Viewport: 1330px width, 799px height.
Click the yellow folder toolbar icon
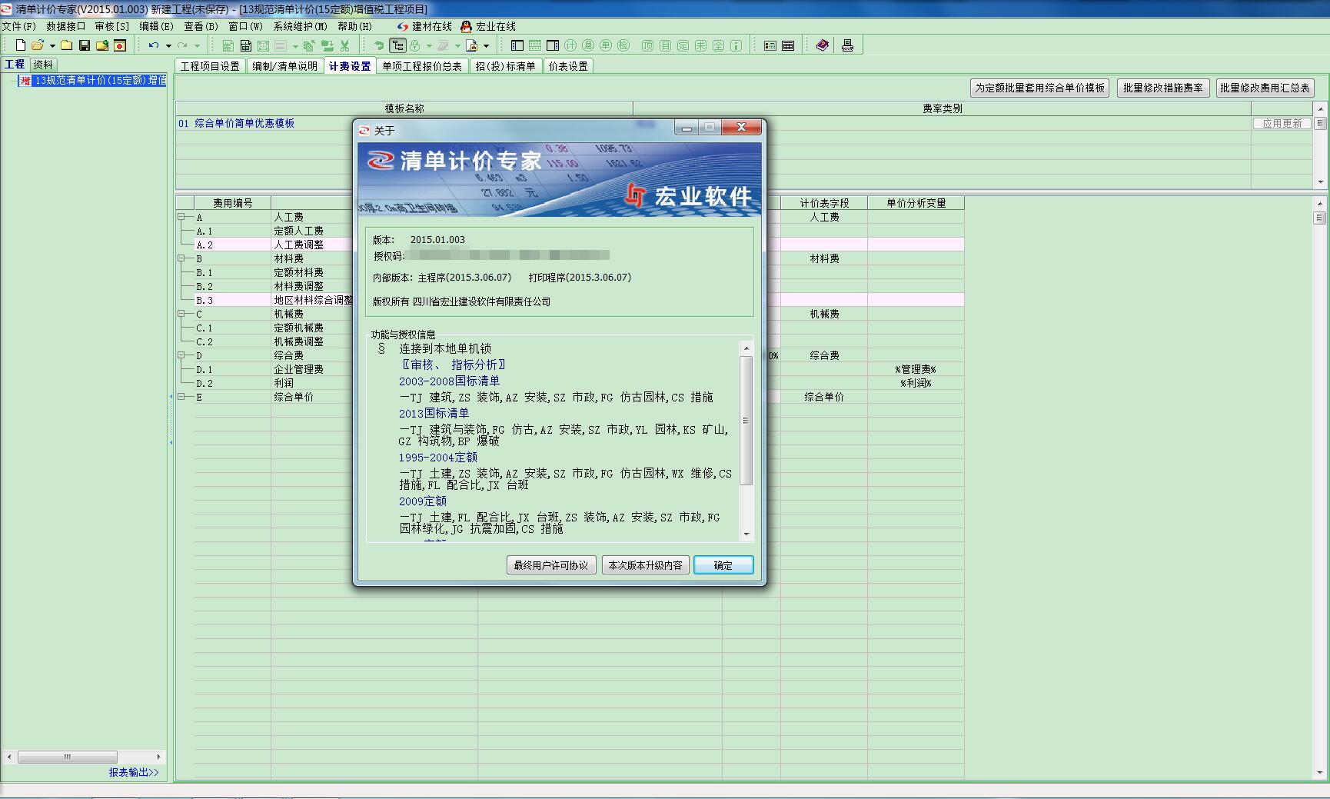coord(67,45)
